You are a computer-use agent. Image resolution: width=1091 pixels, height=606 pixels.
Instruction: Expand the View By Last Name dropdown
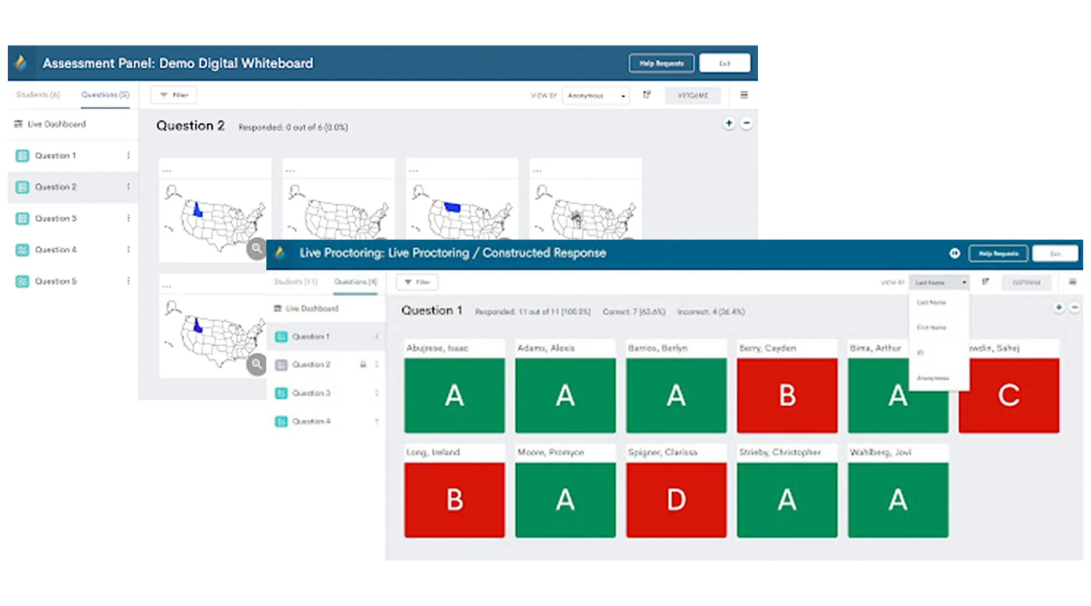[938, 282]
